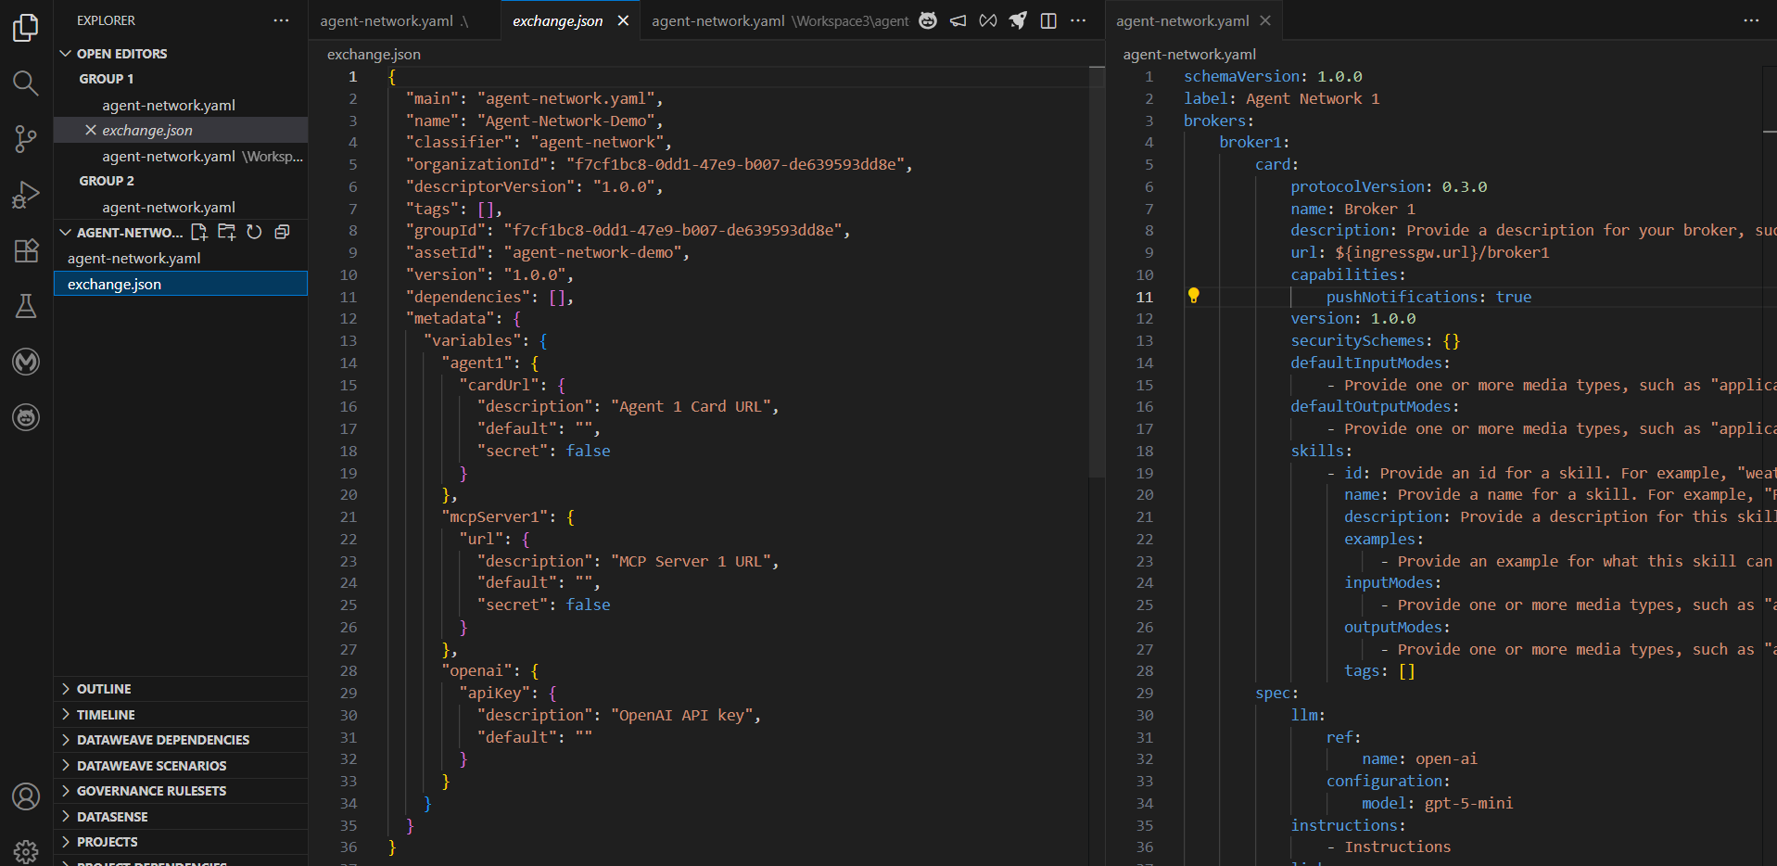Switch to the exchange.json editor tab

point(557,20)
